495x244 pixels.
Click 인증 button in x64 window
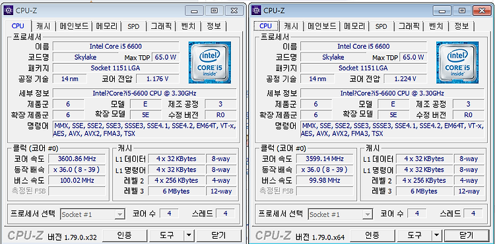(372, 235)
